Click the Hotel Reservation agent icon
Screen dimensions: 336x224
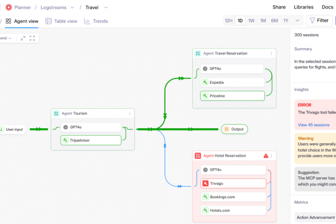(197, 156)
